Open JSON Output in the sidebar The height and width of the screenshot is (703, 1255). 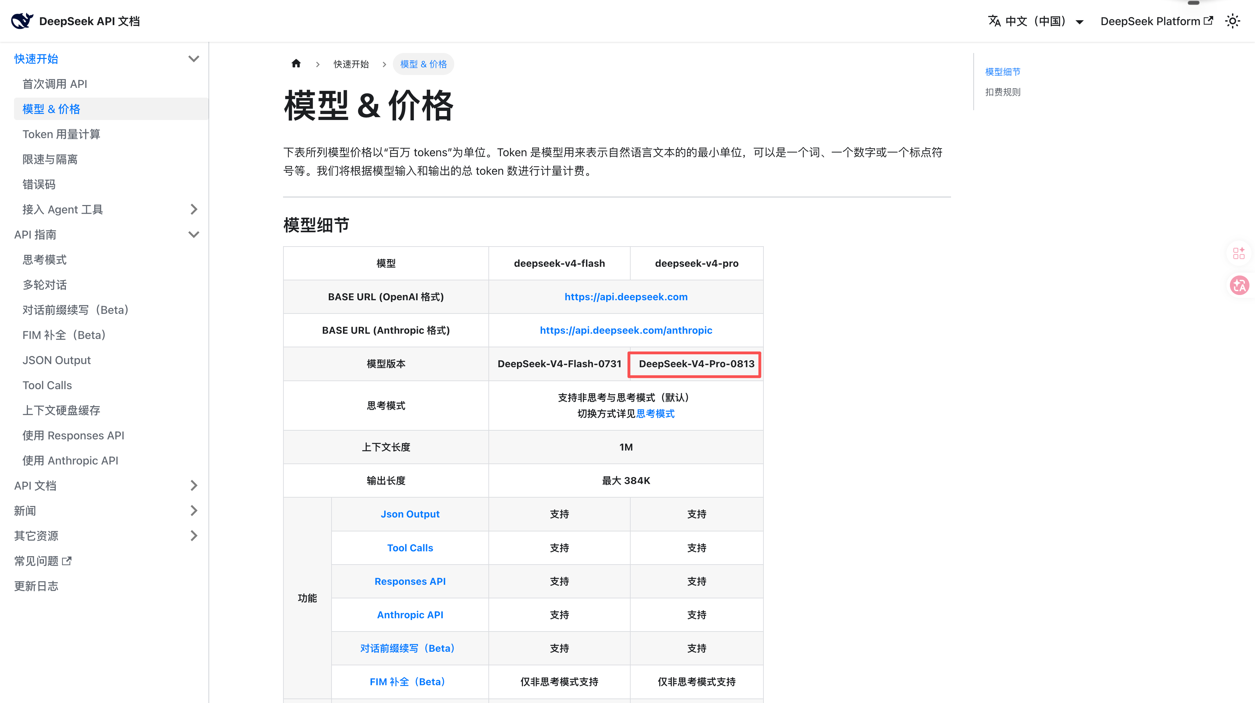tap(56, 360)
